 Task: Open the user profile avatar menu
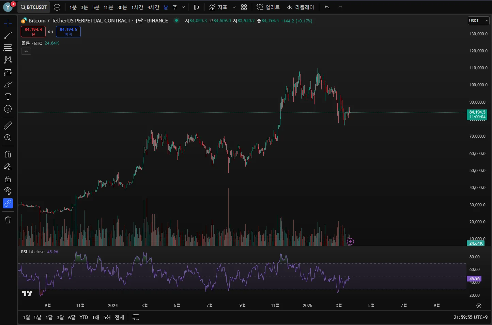(8, 7)
